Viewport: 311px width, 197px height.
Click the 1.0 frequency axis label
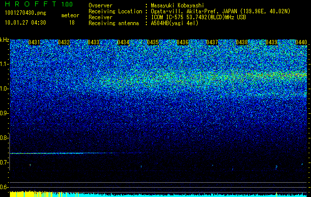point(4,89)
